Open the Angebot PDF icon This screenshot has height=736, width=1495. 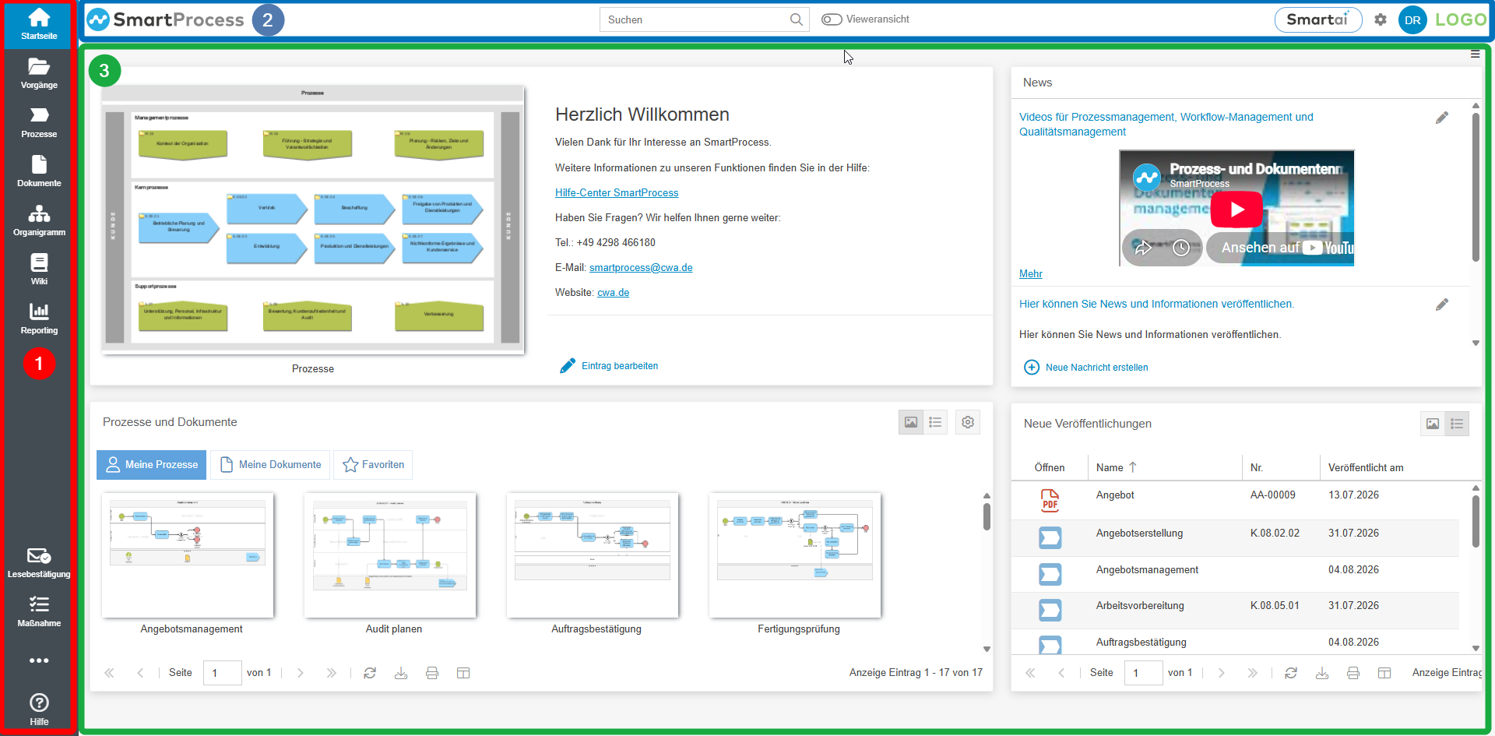click(x=1050, y=500)
